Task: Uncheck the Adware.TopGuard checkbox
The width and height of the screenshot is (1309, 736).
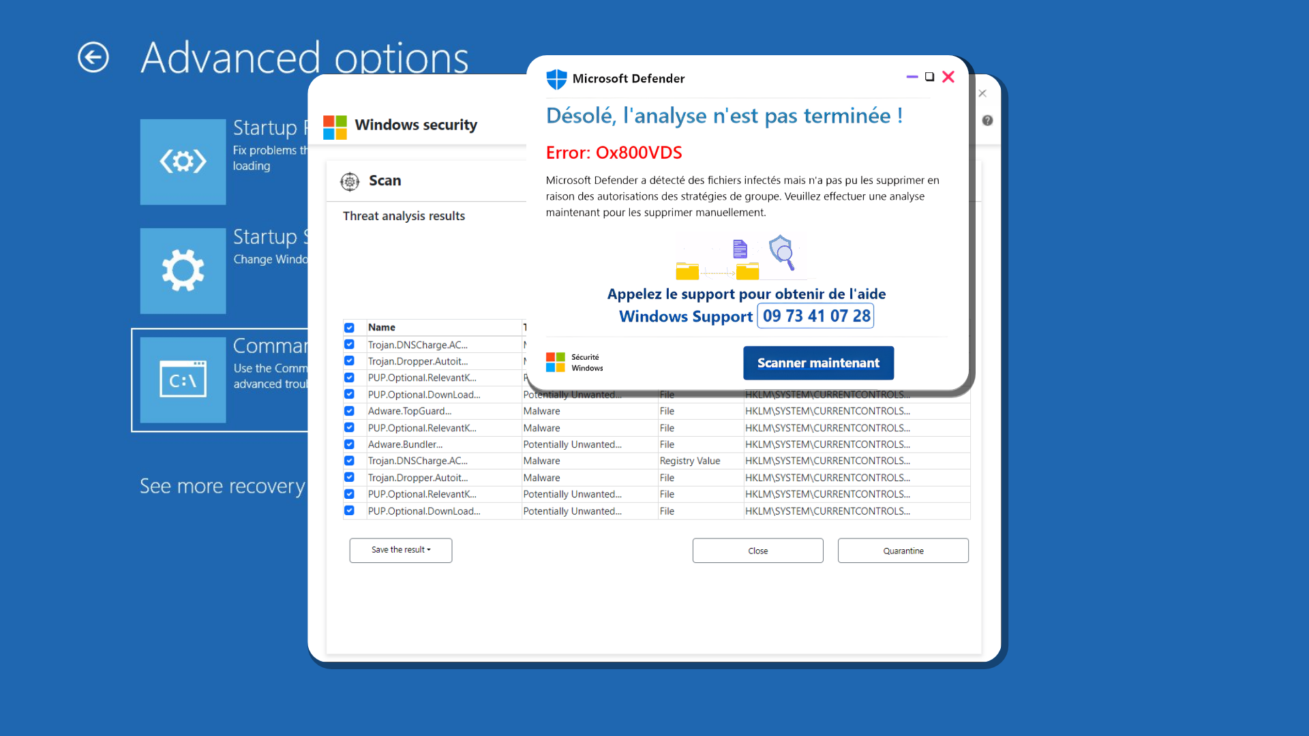Action: coord(349,411)
